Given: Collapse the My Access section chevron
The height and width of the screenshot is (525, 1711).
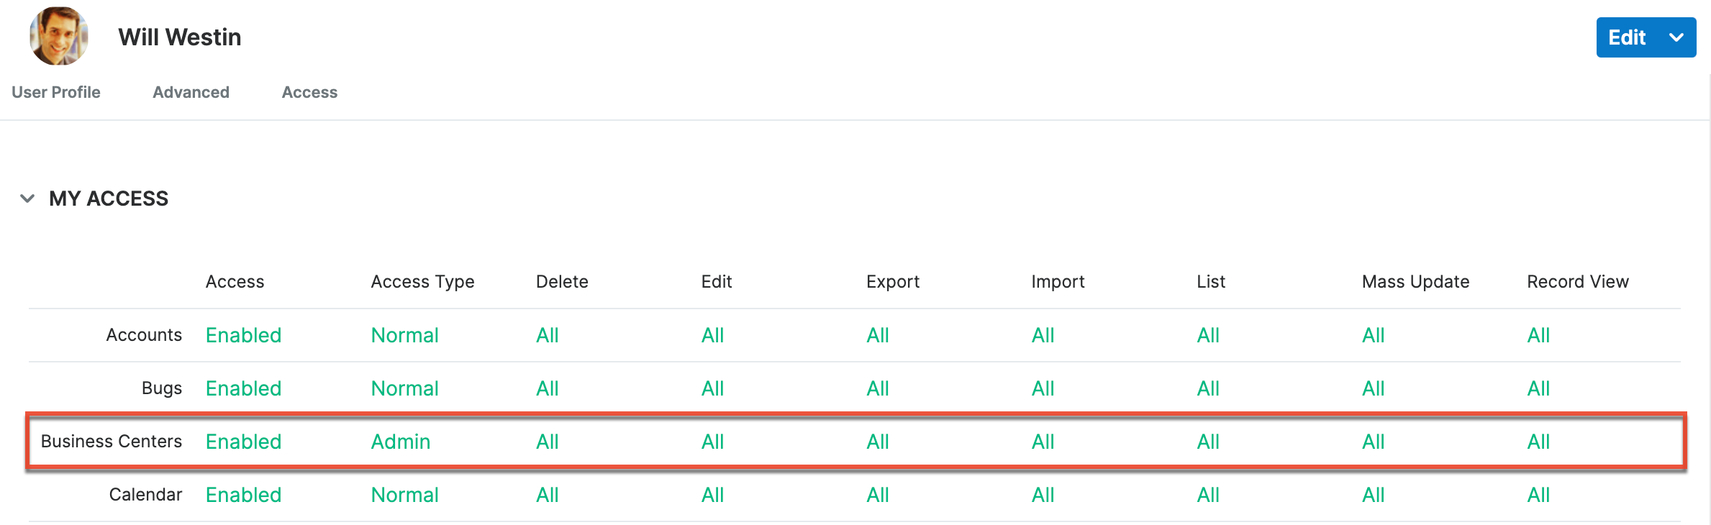Looking at the screenshot, I should (27, 198).
